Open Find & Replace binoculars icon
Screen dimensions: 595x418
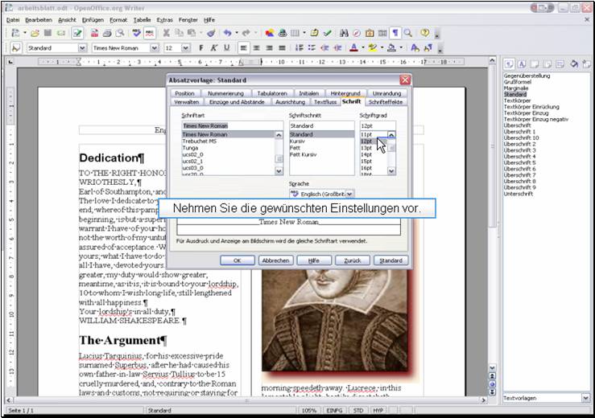tap(345, 33)
